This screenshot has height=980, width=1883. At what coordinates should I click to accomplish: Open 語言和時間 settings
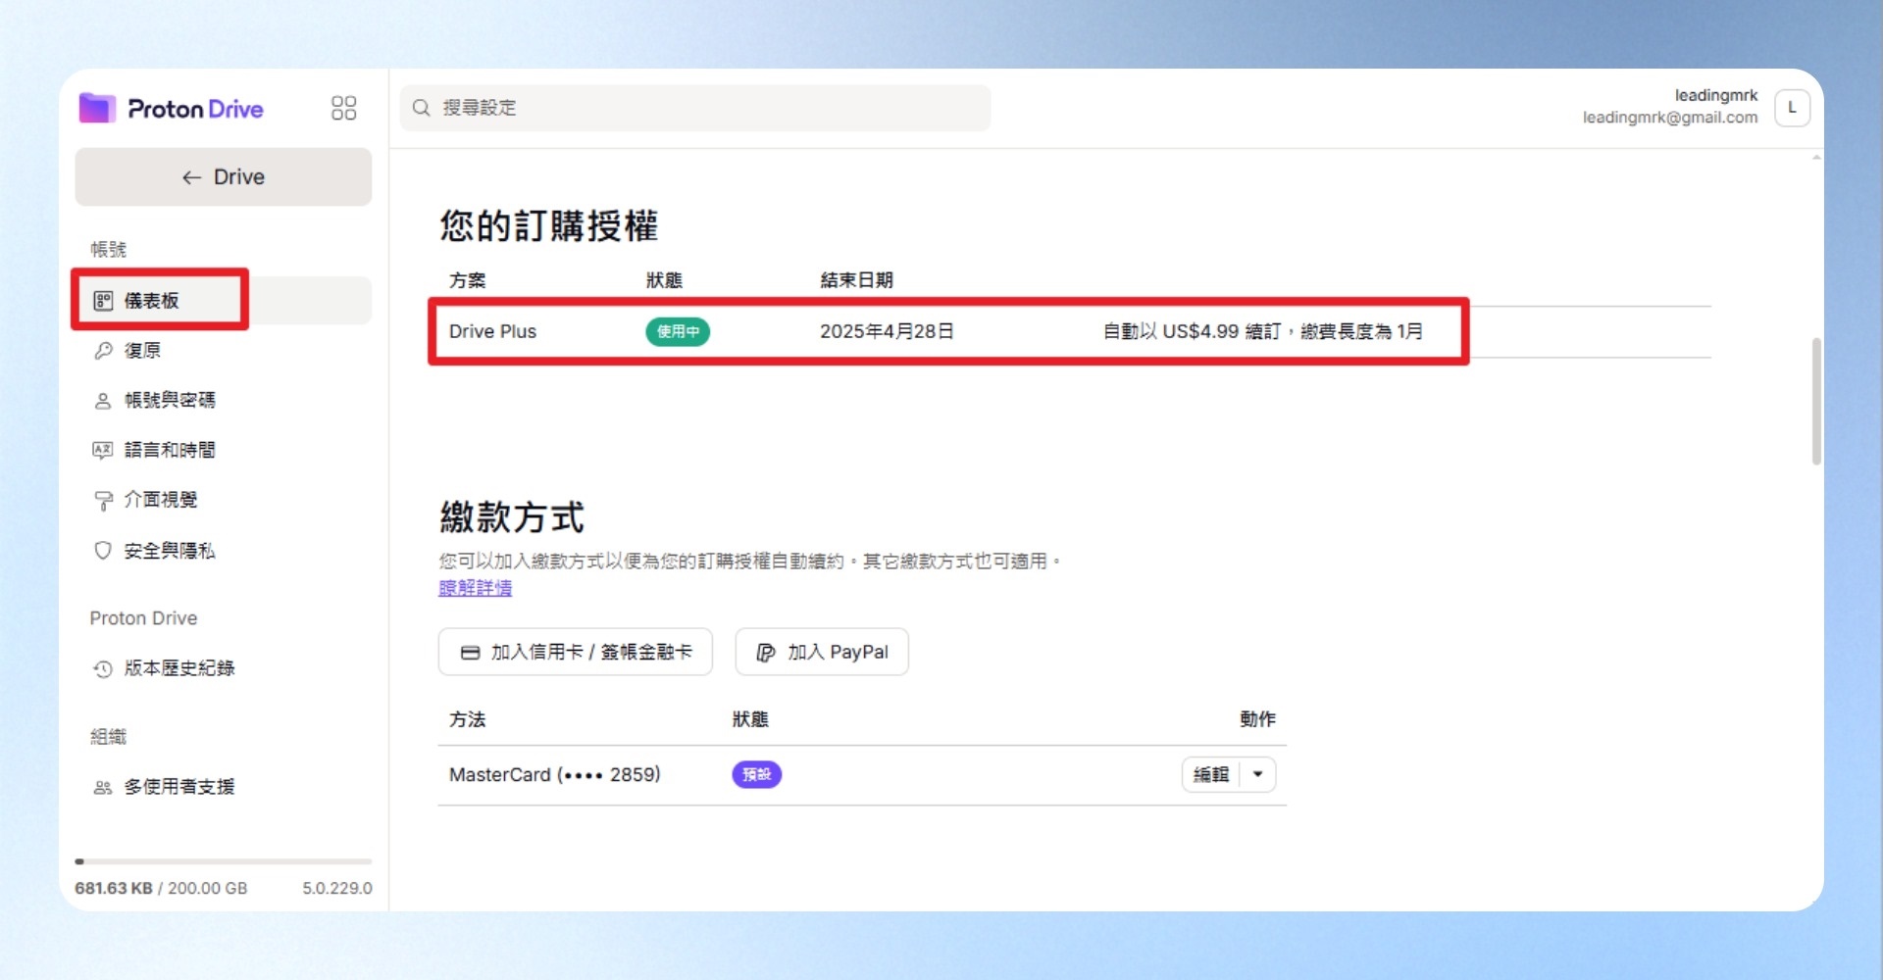point(224,450)
